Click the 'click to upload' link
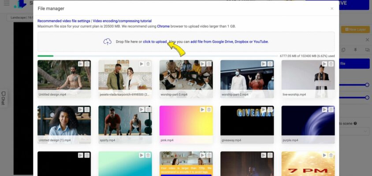This screenshot has height=176, width=372. pyautogui.click(x=155, y=42)
